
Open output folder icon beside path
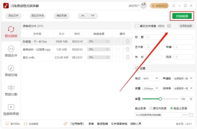[191, 115]
